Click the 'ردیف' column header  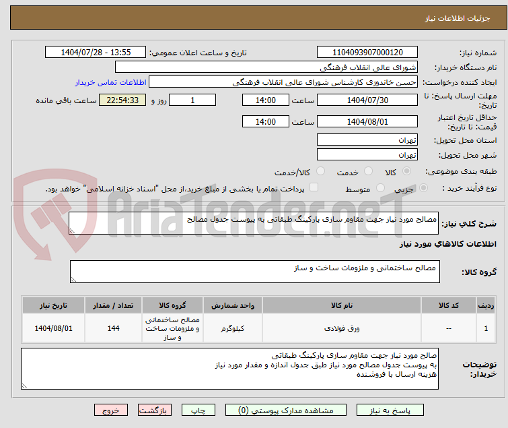pos(486,306)
